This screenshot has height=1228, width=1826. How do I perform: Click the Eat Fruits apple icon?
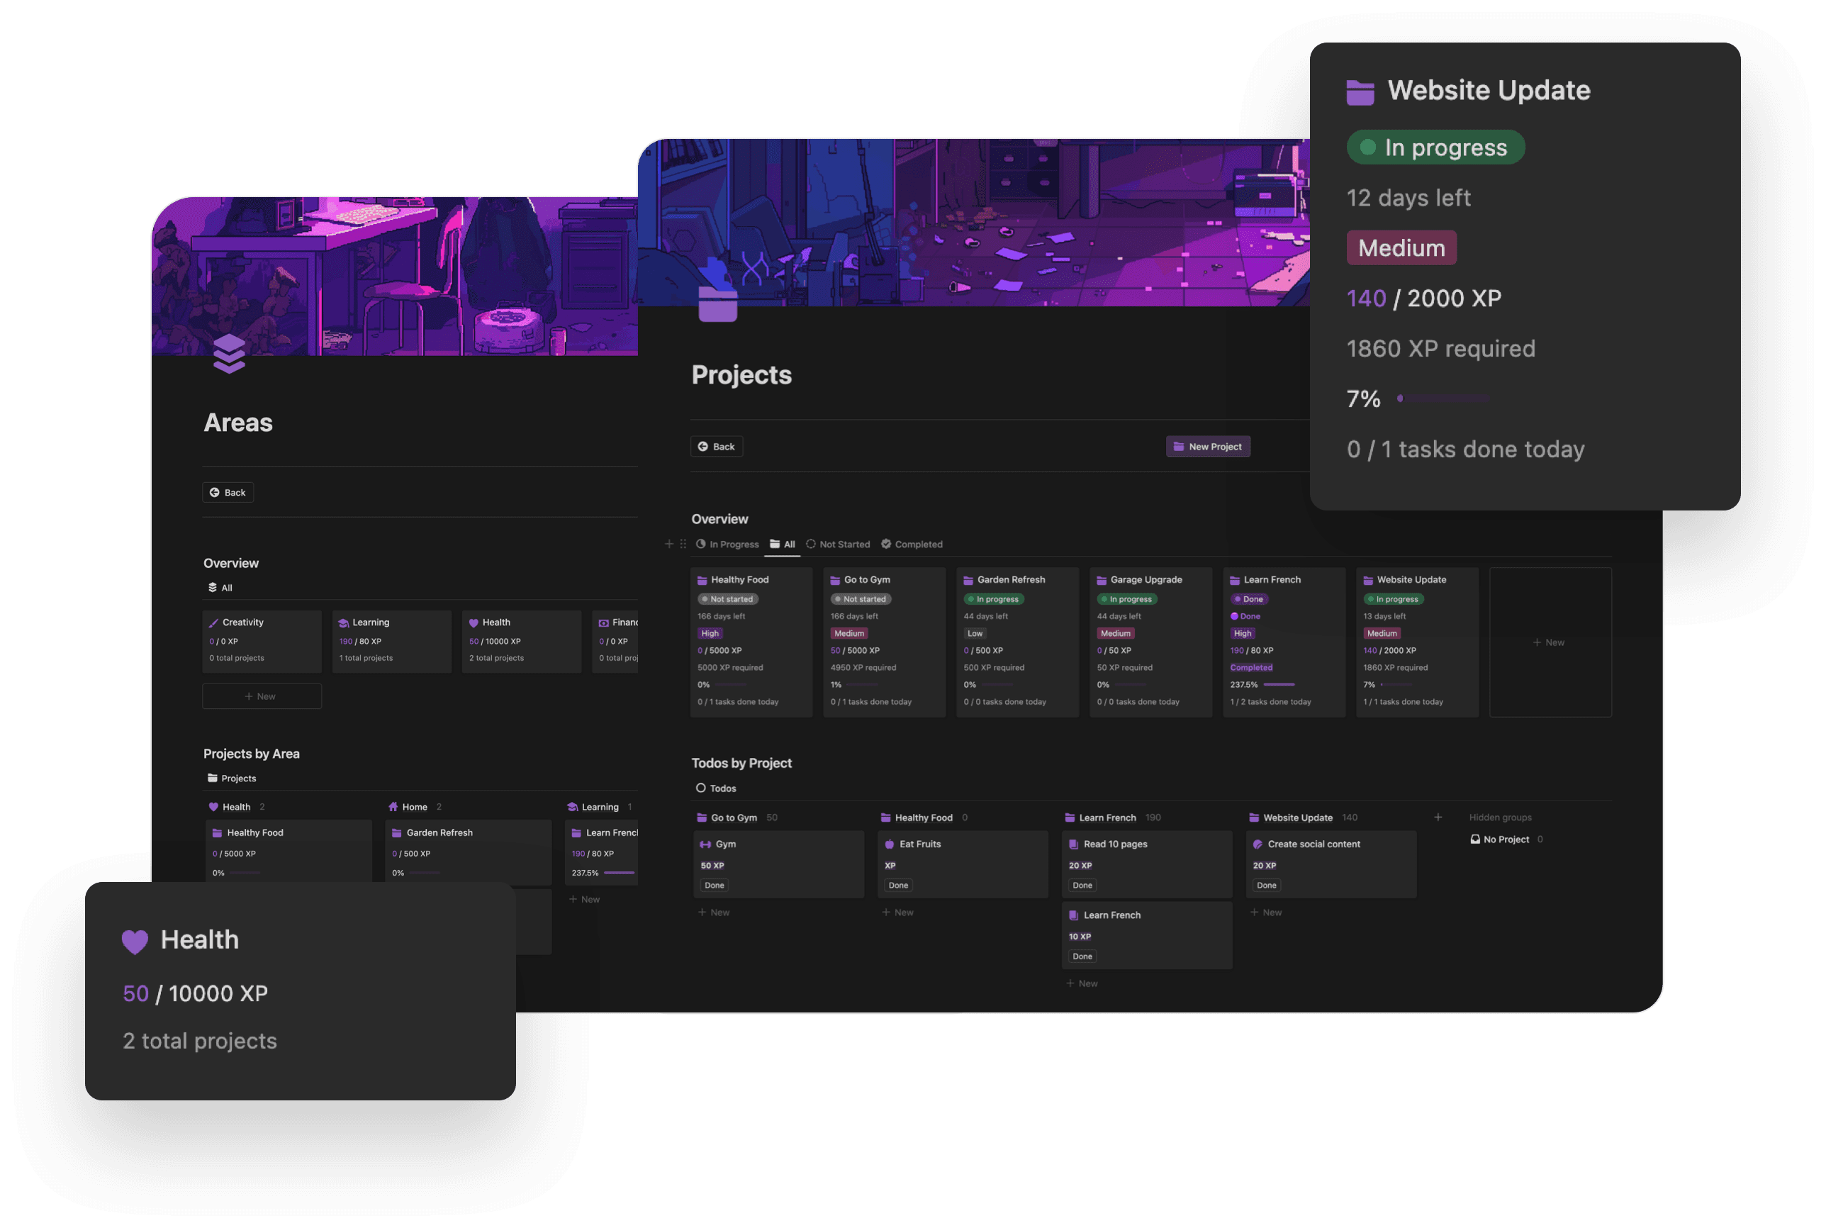click(890, 844)
